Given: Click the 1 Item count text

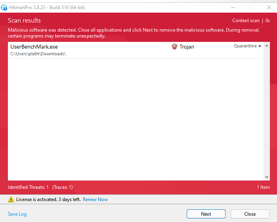Looking at the screenshot, I should [x=263, y=187].
